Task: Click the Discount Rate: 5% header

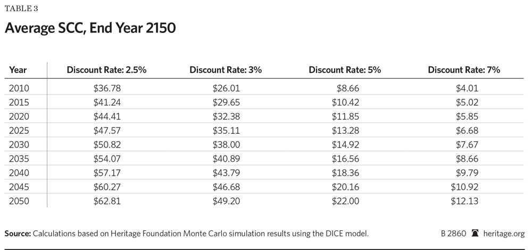Action: (x=345, y=70)
